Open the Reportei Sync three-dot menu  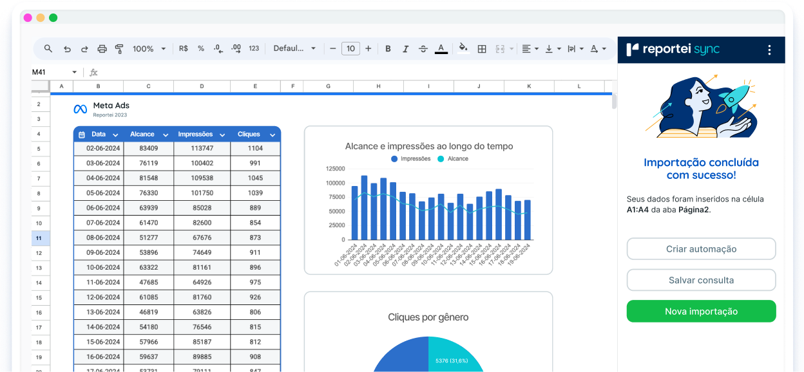[x=769, y=50]
